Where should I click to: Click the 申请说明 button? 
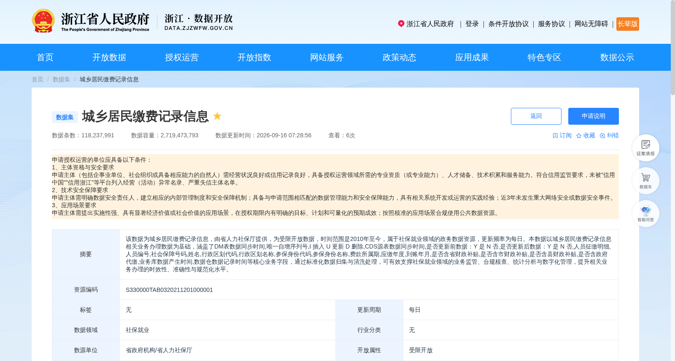coord(594,116)
